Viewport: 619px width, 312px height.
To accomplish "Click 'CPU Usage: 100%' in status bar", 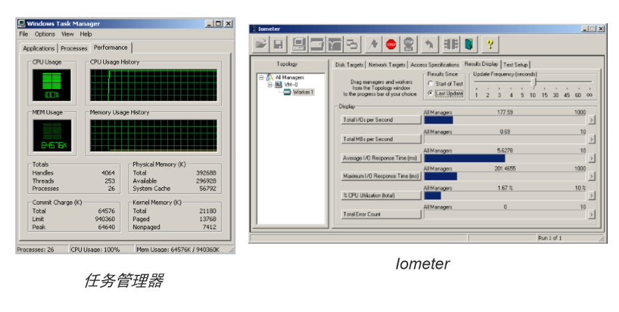I will (95, 250).
